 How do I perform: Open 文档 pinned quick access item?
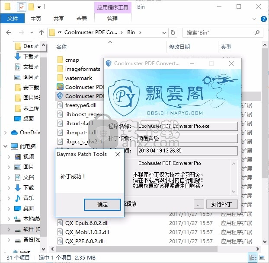click(x=26, y=67)
